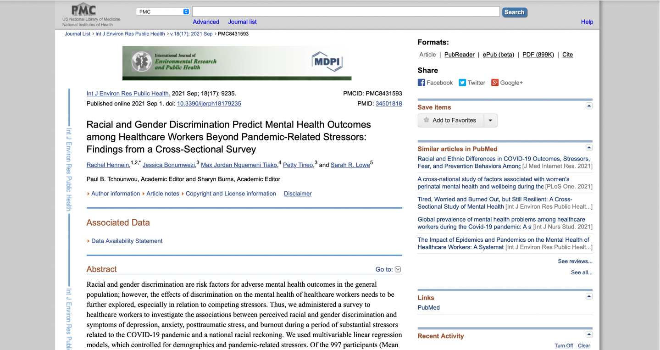Click the Twitter share icon
The image size is (660, 350).
pyautogui.click(x=462, y=83)
